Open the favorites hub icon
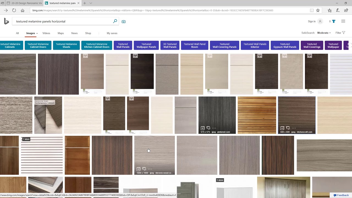The width and height of the screenshot is (352, 198). pos(329,10)
